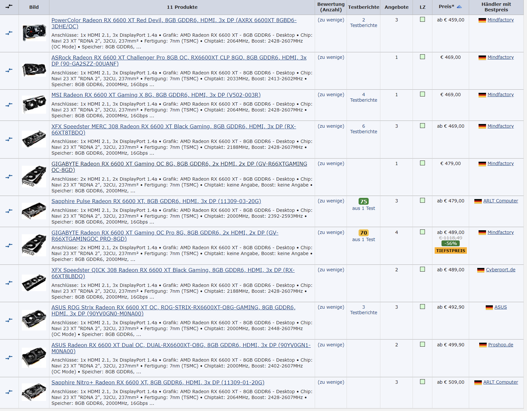Viewport: 527px width, 411px height.
Task: Tick LZ checkbox for Sapphire Nitro+
Action: point(422,382)
